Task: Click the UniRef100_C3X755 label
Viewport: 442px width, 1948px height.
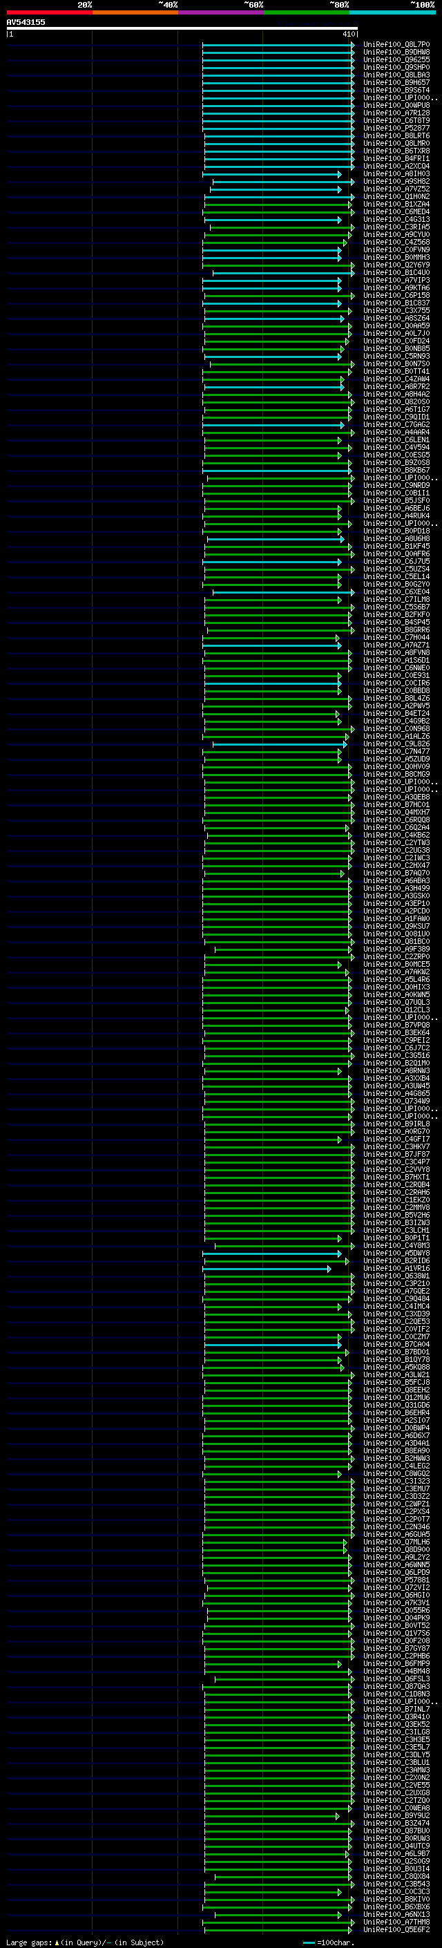Action: [x=396, y=310]
